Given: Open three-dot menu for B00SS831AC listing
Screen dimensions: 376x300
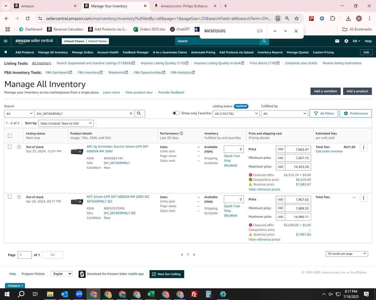Looking at the screenshot, I should pyautogui.click(x=364, y=148).
